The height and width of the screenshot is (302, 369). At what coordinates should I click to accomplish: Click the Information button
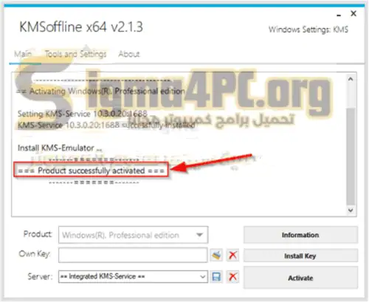click(x=300, y=235)
